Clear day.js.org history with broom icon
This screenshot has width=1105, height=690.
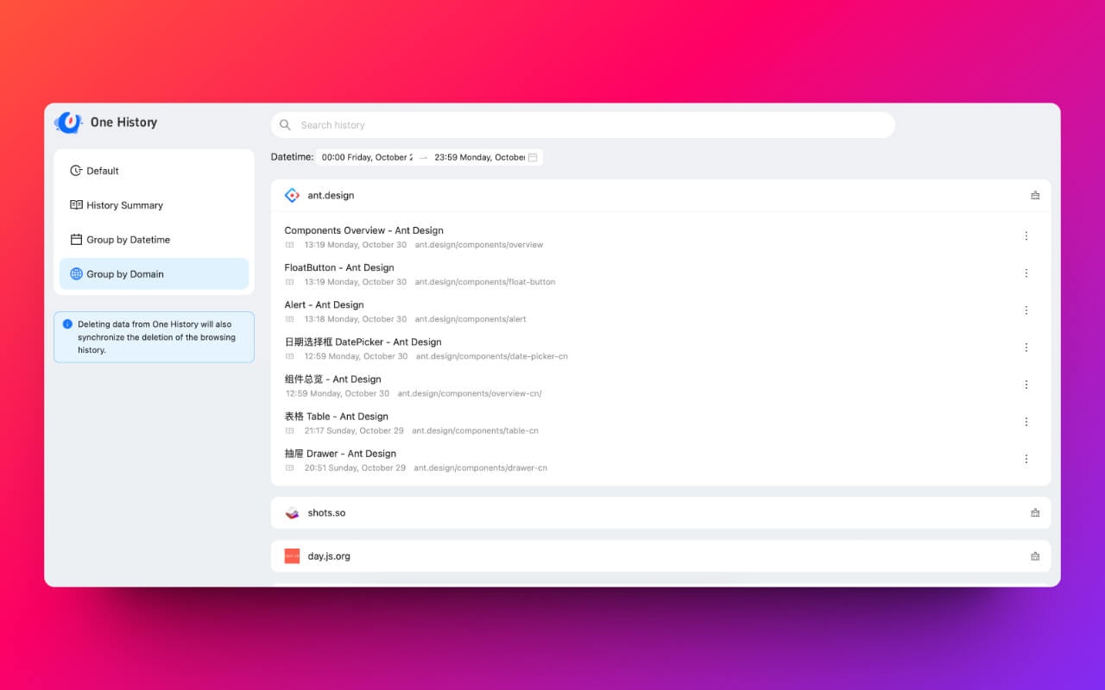pos(1035,556)
